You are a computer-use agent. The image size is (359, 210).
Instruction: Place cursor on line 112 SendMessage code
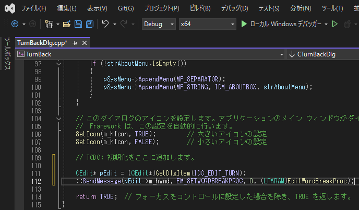(209, 181)
